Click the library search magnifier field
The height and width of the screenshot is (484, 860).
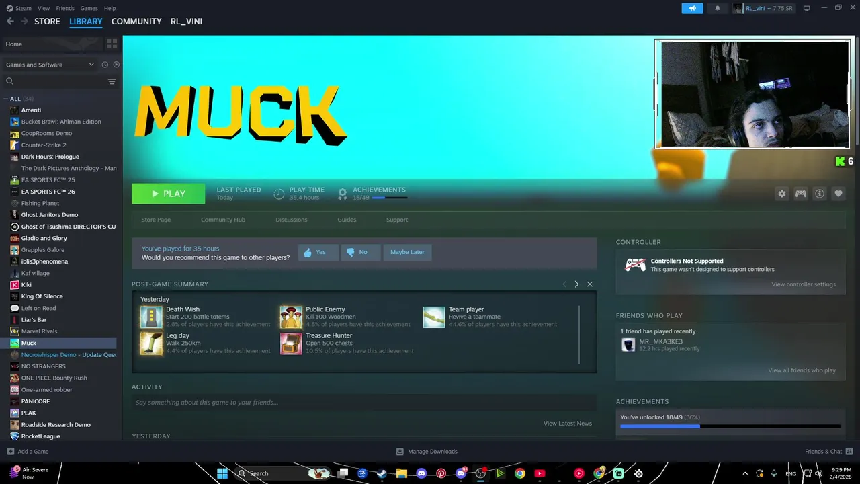point(54,81)
